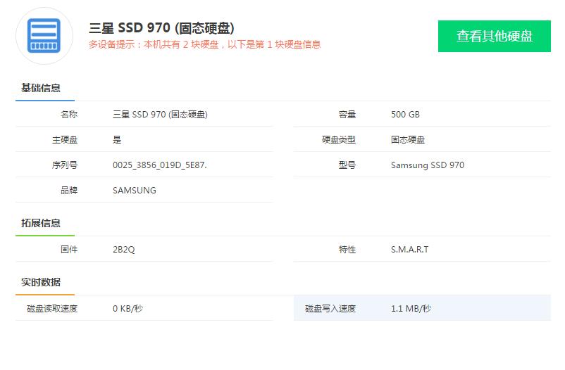Click the 磁盘写入速度 label

coord(330,309)
